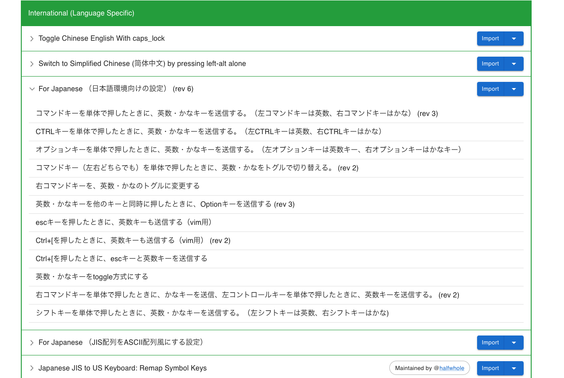Expand Toggle Chinese English With caps_lock
This screenshot has height=378, width=564.
(x=32, y=39)
